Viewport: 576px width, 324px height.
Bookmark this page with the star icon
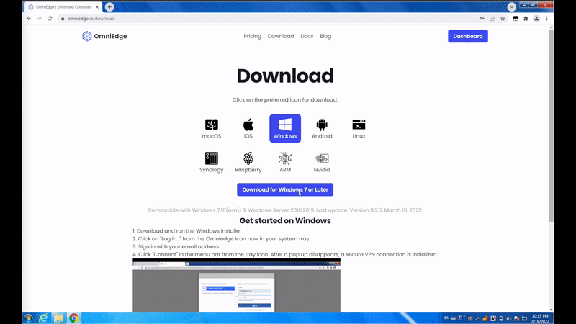503,19
